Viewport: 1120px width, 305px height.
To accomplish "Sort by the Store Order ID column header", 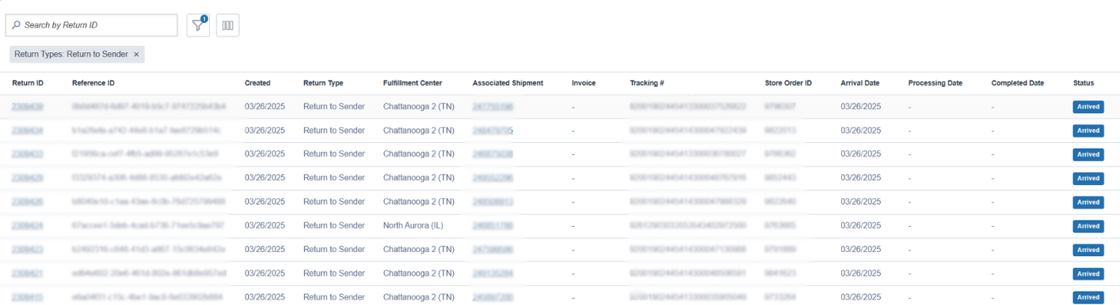I will click(x=788, y=83).
